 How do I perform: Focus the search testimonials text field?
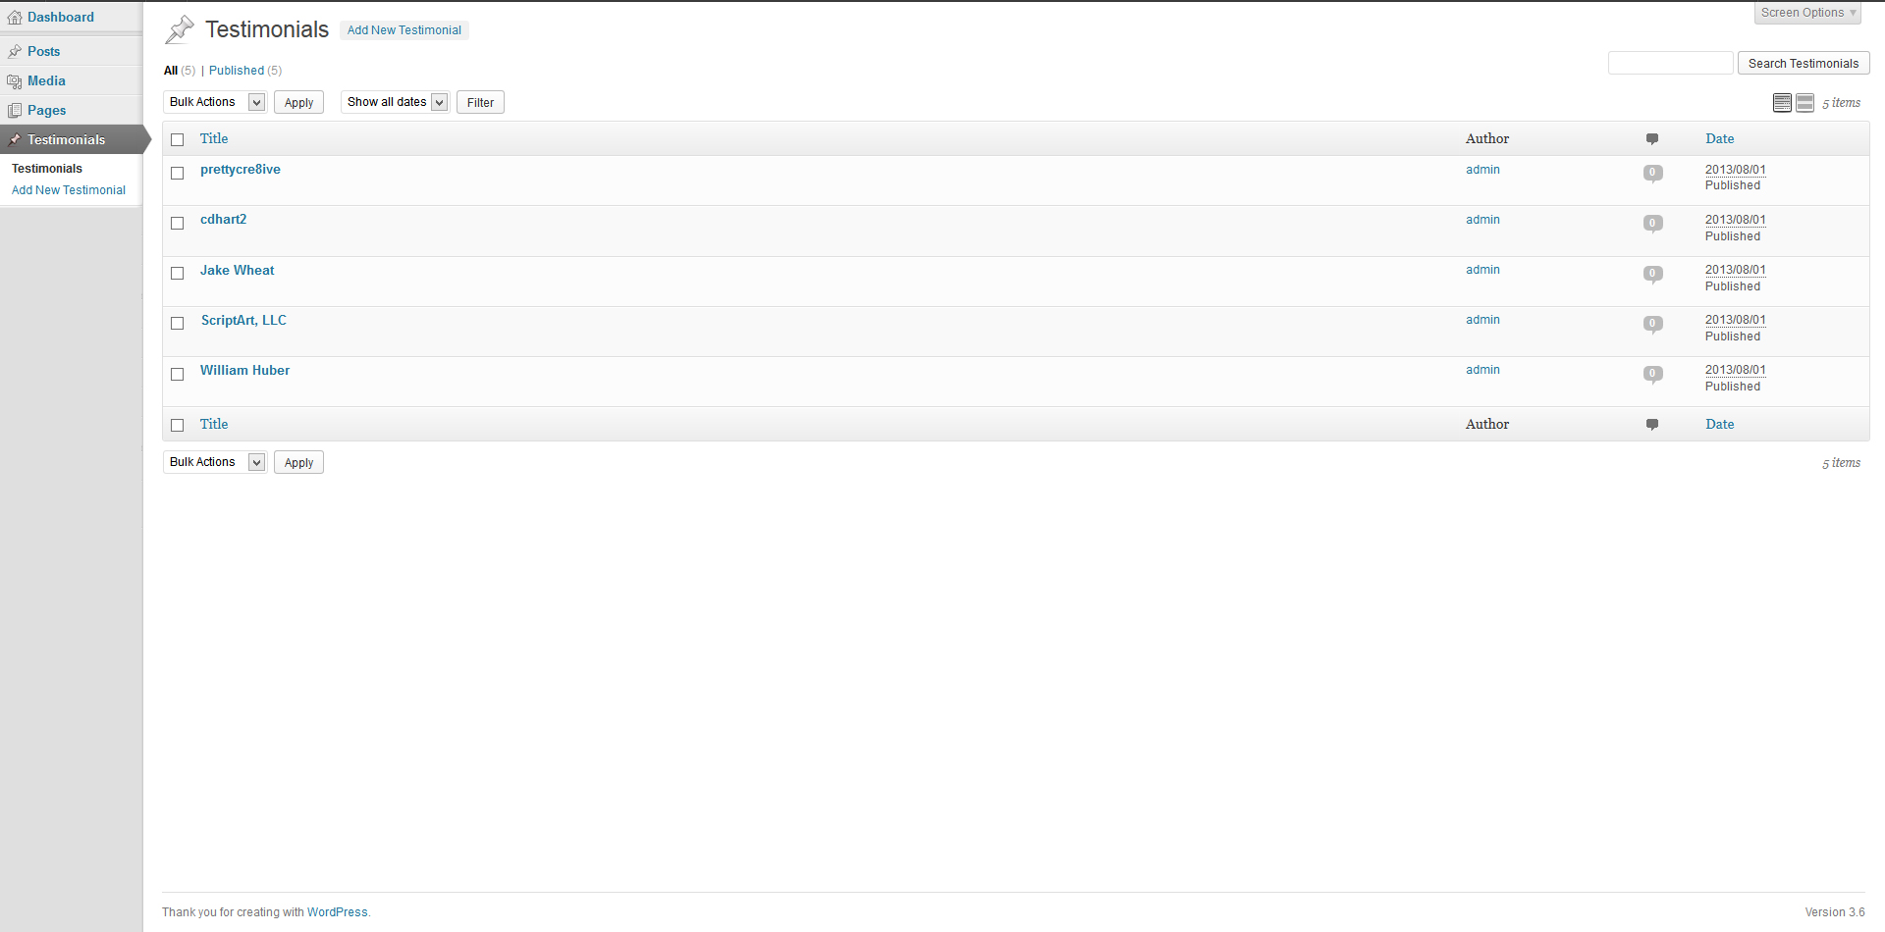1670,64
